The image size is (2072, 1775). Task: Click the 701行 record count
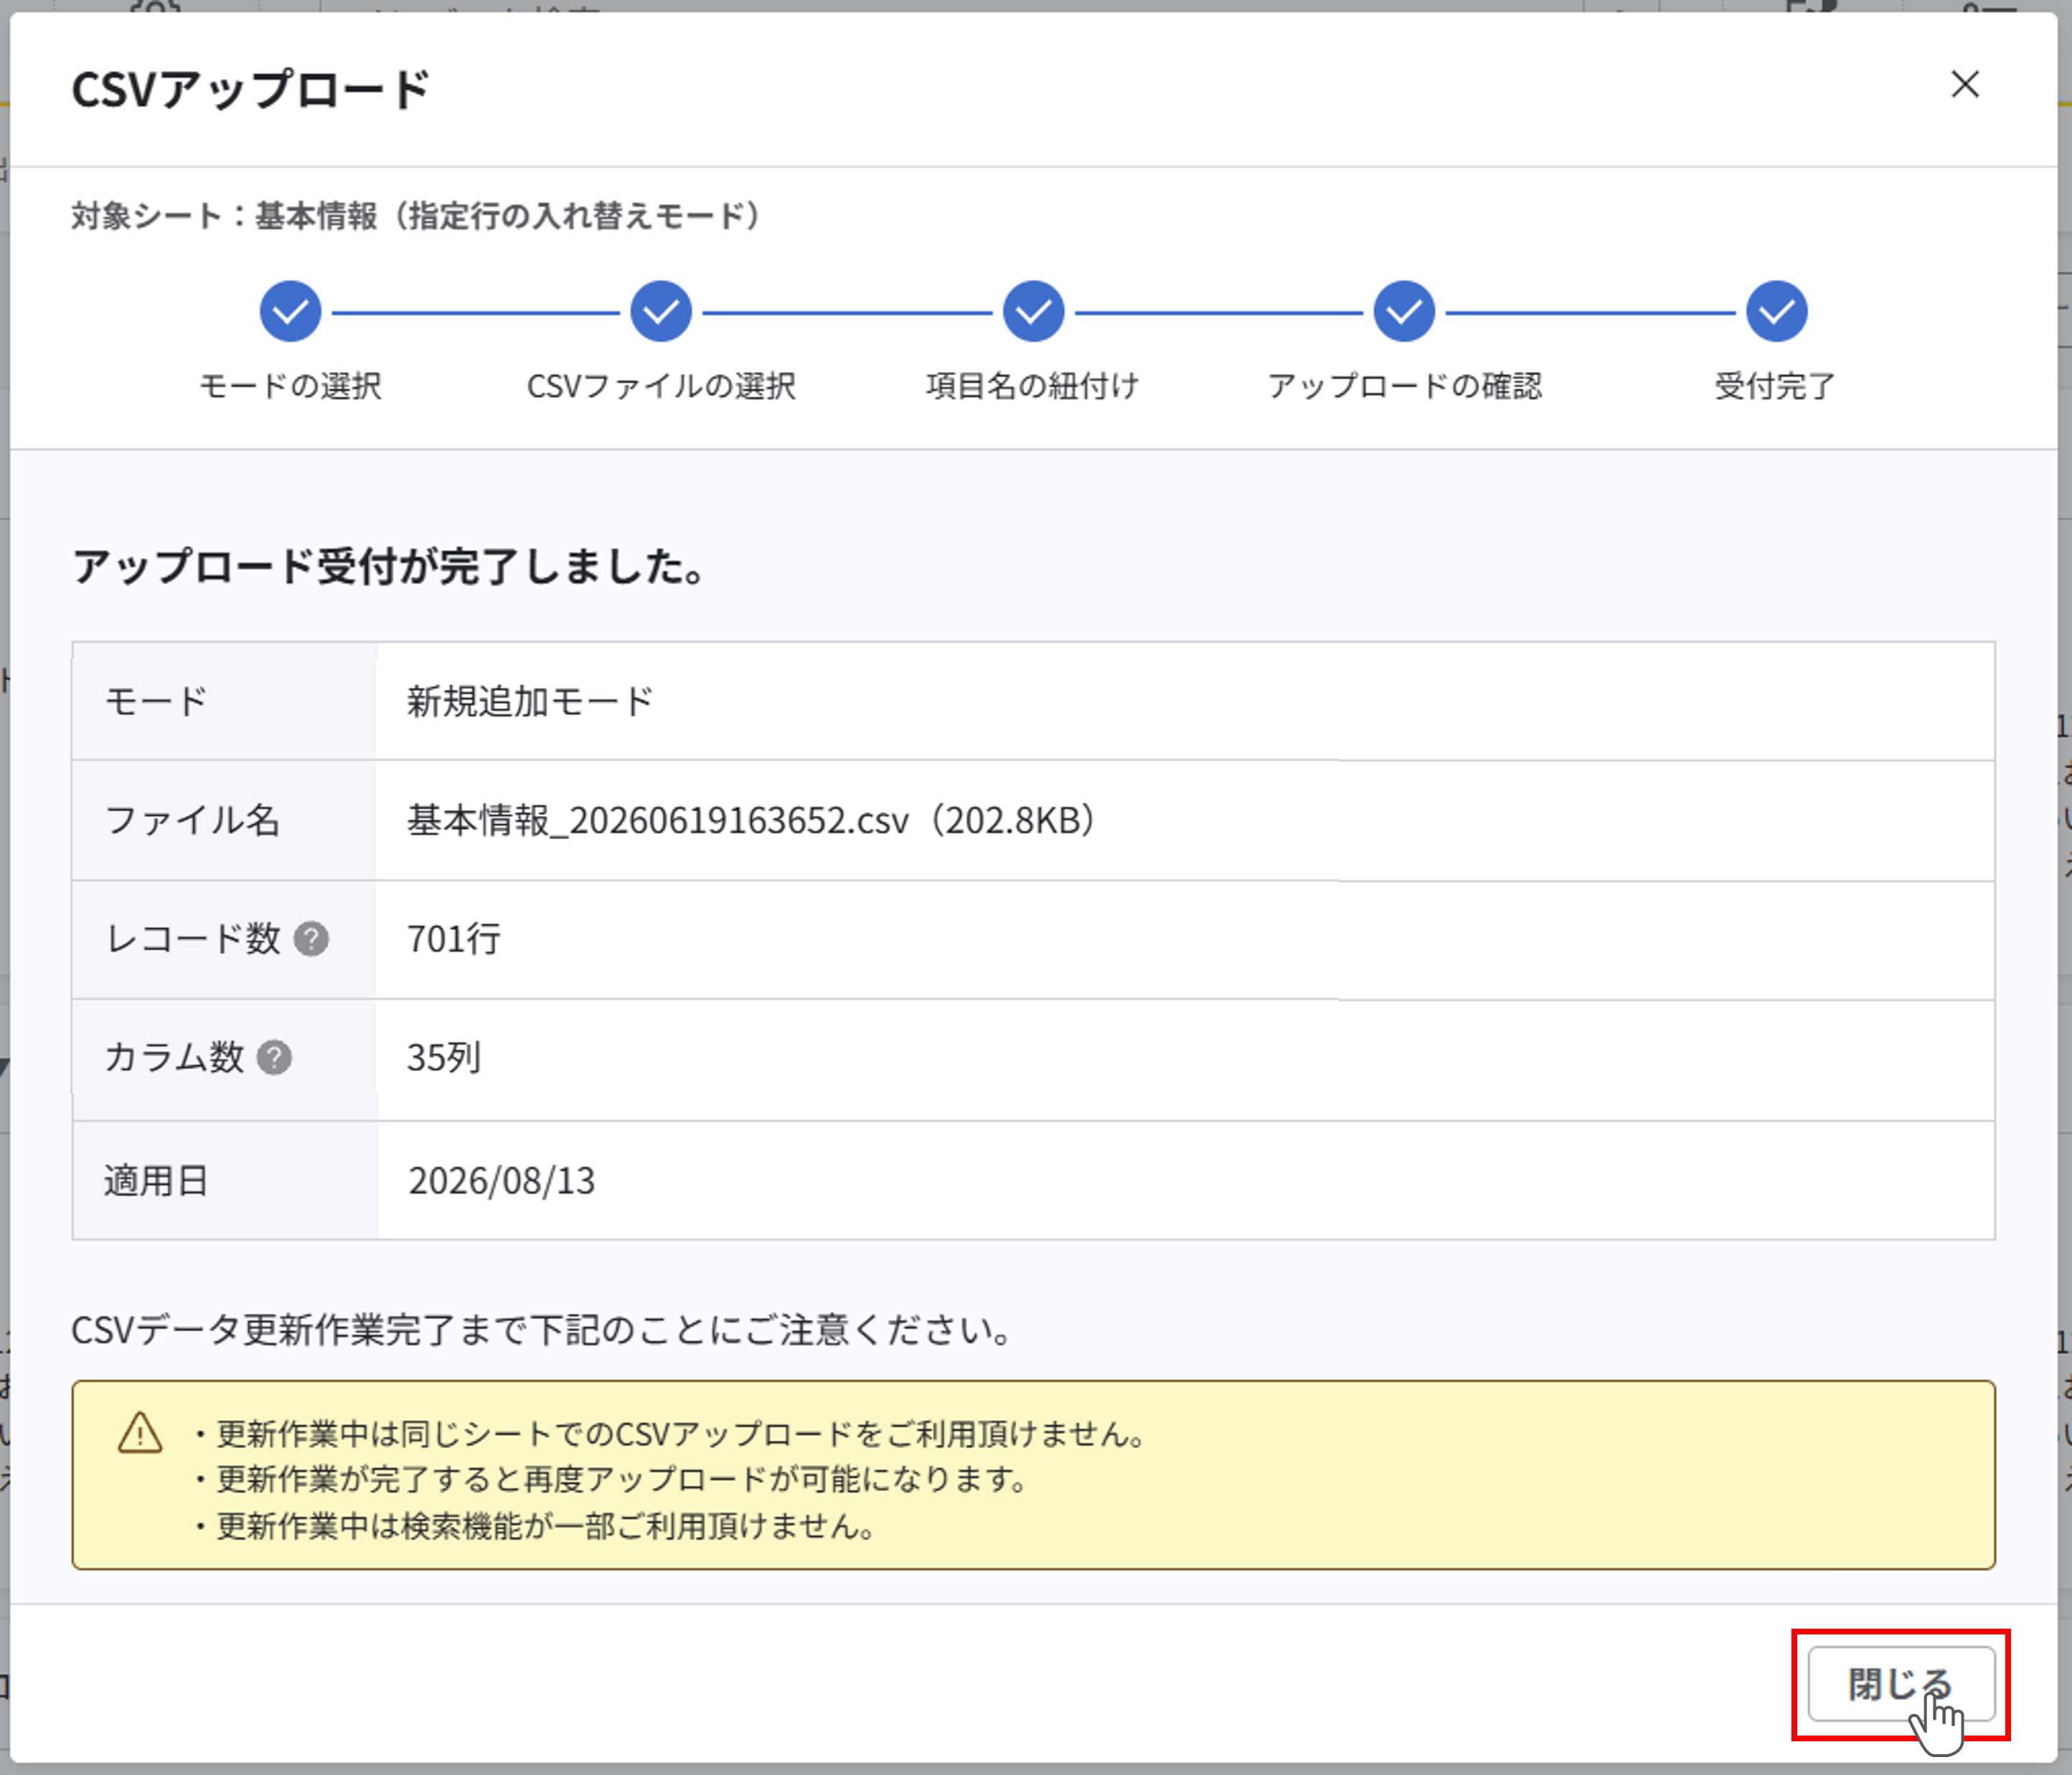[454, 939]
